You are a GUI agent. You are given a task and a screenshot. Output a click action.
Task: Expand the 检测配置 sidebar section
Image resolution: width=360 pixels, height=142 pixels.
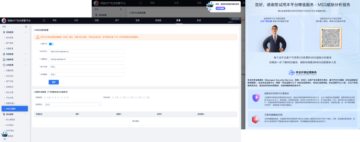coord(26,54)
